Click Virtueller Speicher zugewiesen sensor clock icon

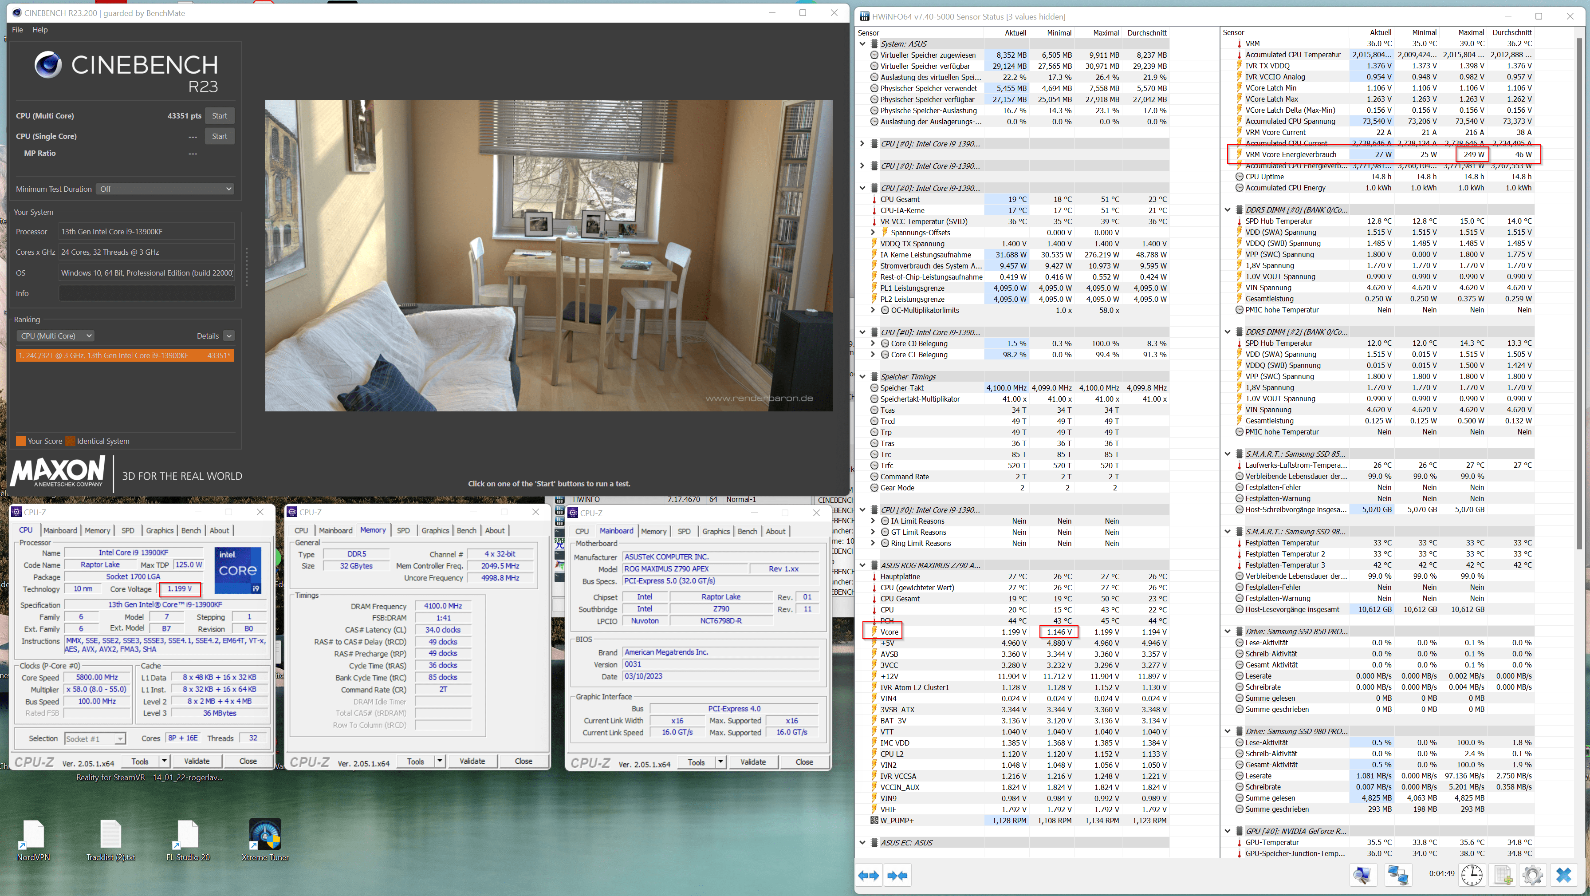874,55
